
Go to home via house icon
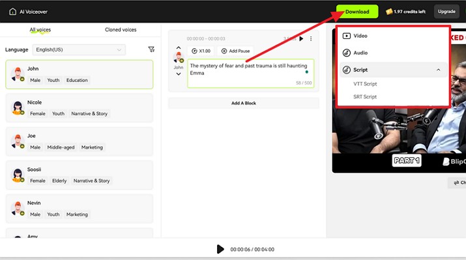(x=12, y=12)
